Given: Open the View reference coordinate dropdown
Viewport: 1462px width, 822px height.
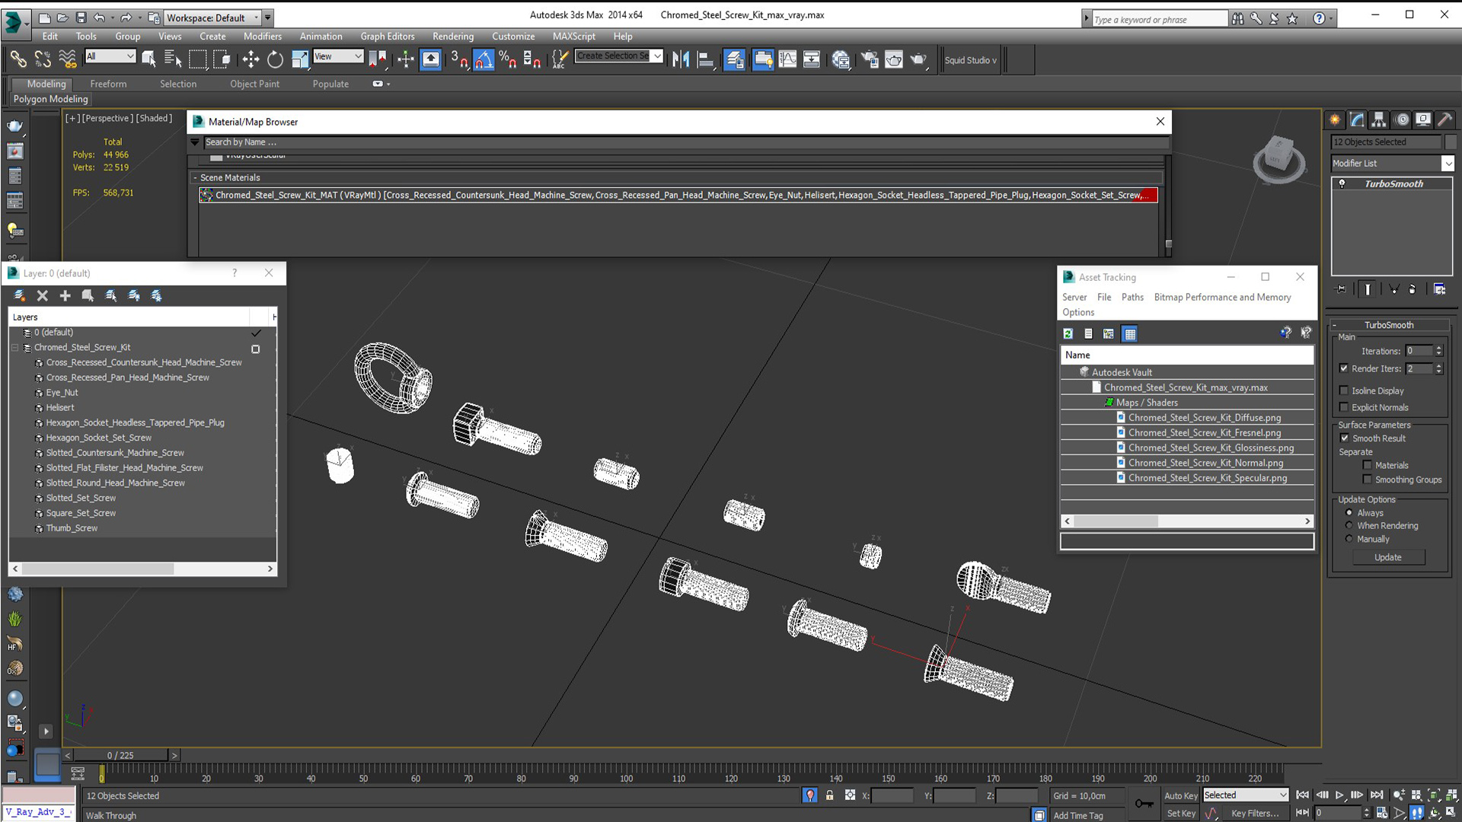Looking at the screenshot, I should click(x=338, y=56).
